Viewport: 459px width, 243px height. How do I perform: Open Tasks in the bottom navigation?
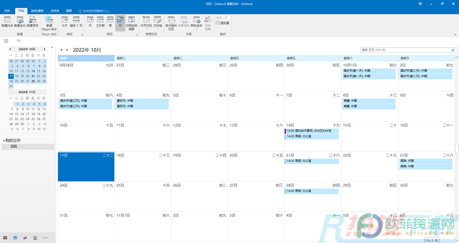pyautogui.click(x=35, y=238)
